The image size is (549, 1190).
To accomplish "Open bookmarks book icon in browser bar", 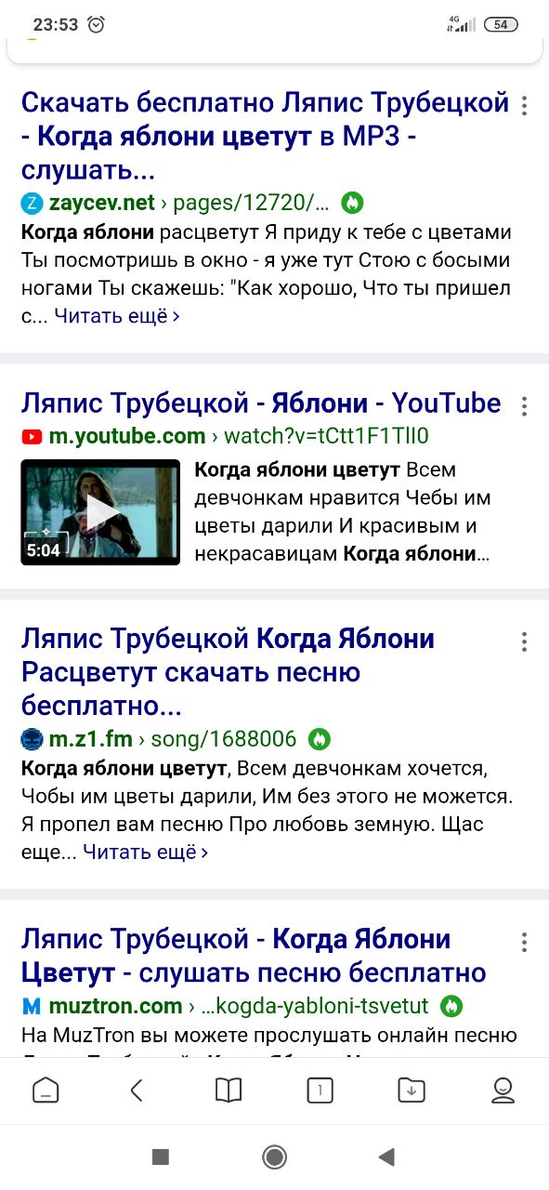I will pos(229,1090).
